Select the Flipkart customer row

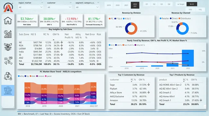tap(130, 89)
